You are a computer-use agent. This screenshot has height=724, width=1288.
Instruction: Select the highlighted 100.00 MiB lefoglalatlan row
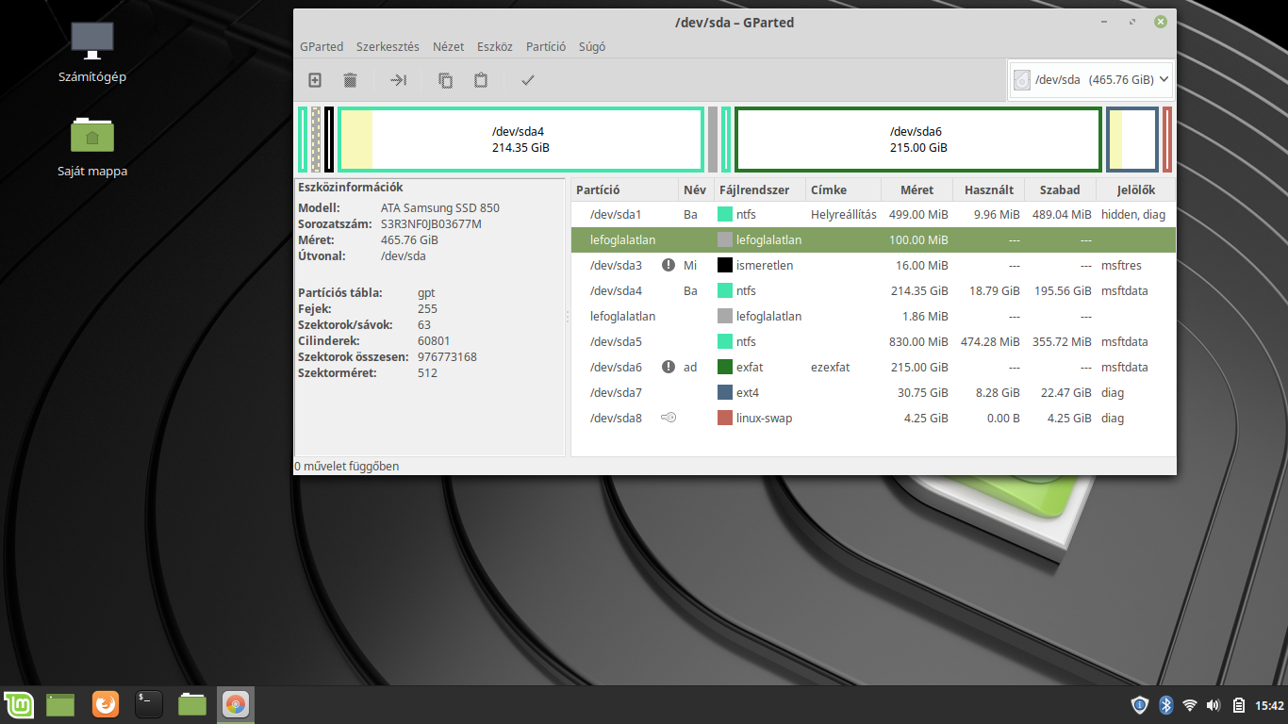pos(874,239)
